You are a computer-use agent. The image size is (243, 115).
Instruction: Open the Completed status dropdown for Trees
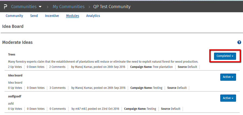[x=225, y=56]
